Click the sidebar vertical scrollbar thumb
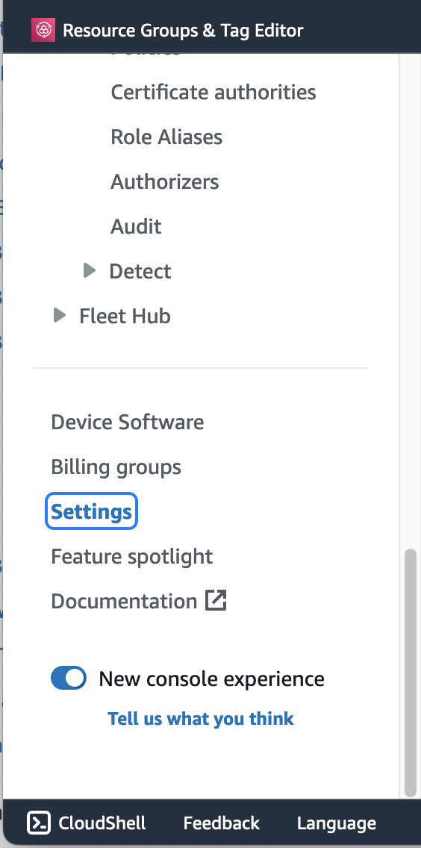Screen dimensions: 421x848 tap(411, 673)
